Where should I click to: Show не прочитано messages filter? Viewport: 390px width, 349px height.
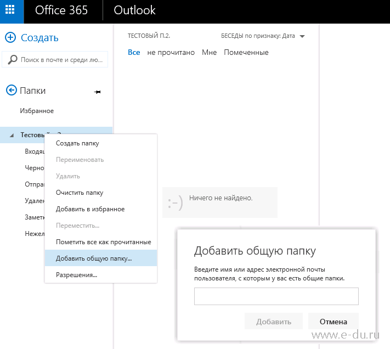pos(171,53)
